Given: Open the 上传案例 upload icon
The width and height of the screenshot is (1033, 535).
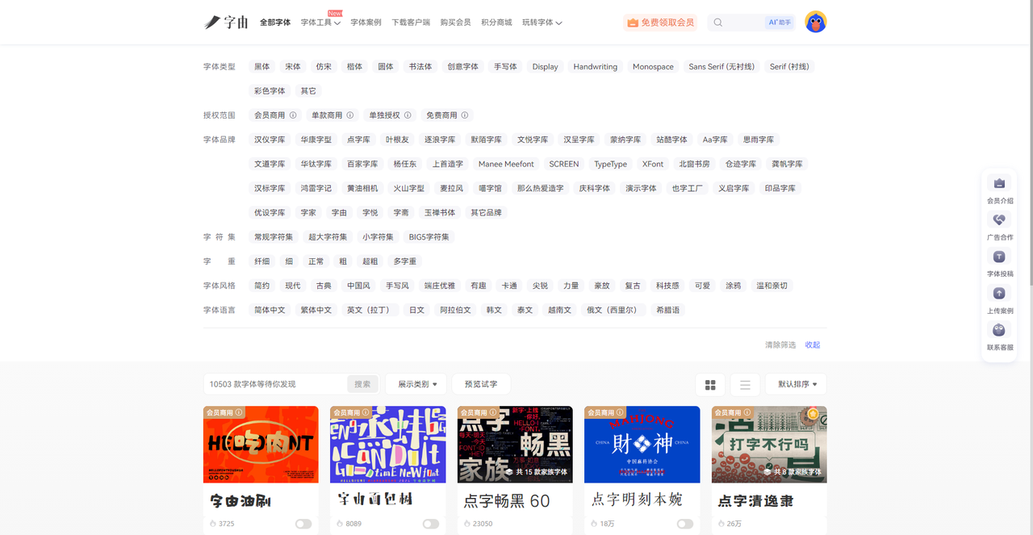Looking at the screenshot, I should pyautogui.click(x=999, y=294).
